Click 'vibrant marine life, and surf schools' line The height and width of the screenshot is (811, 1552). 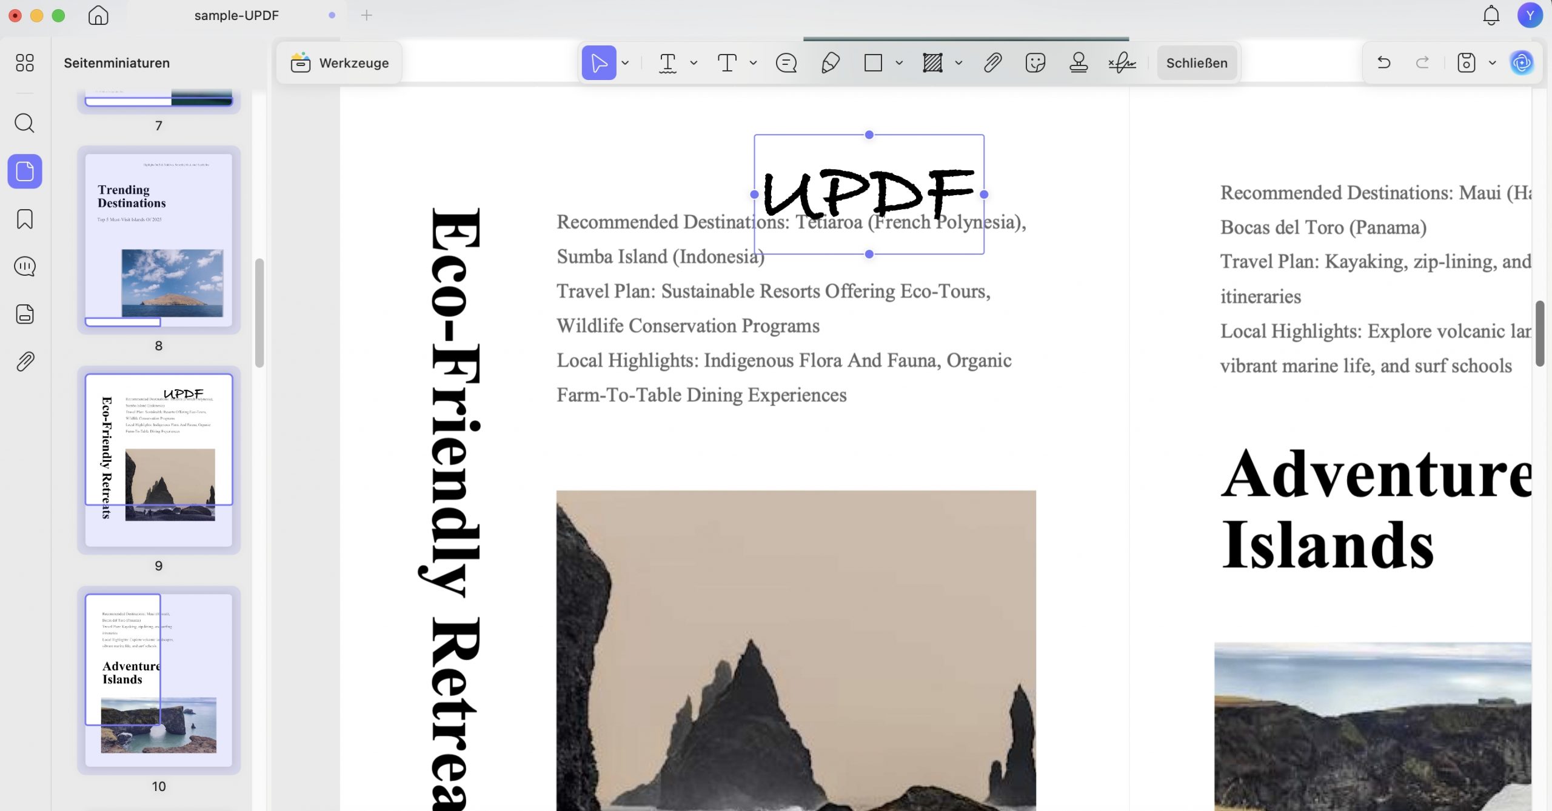click(1366, 365)
